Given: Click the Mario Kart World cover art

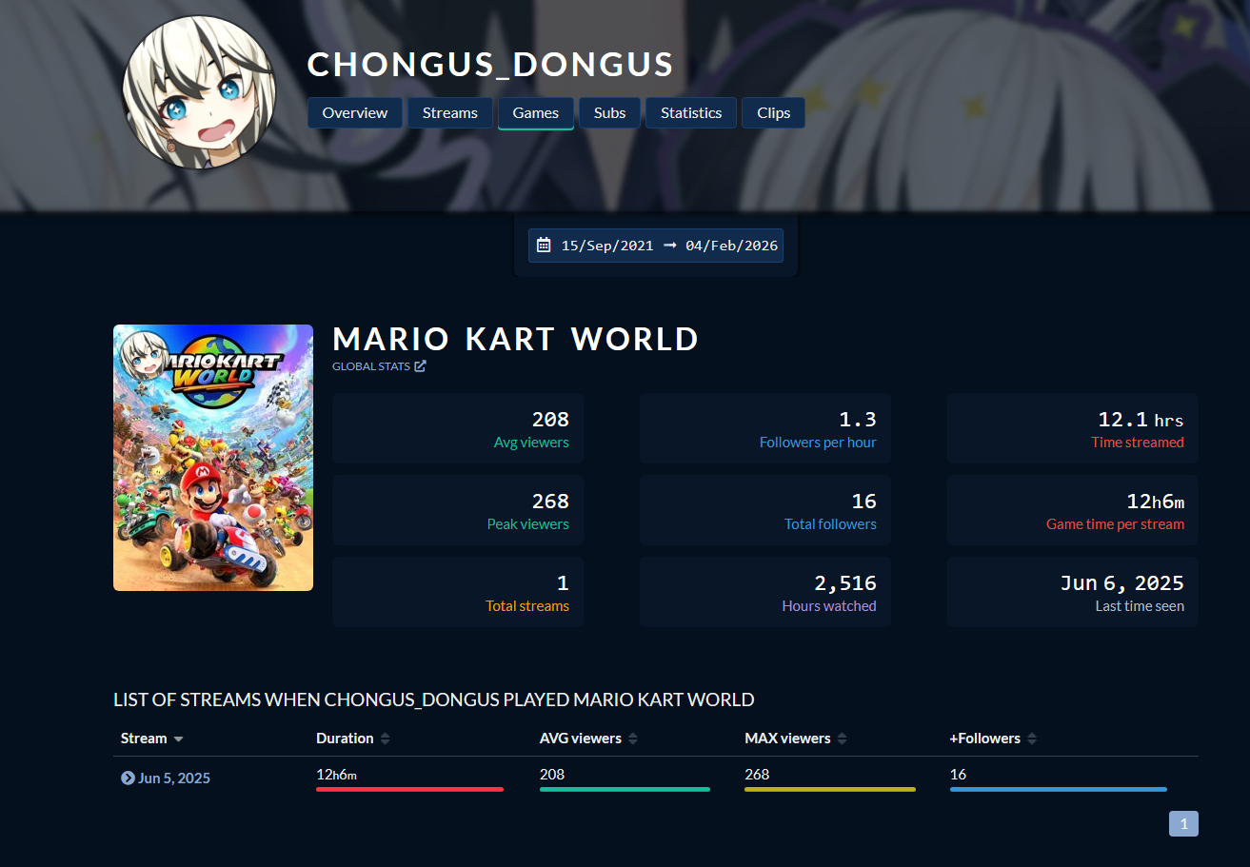Looking at the screenshot, I should [x=213, y=458].
